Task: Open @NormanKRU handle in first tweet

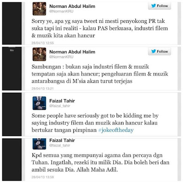Action: (x=61, y=11)
